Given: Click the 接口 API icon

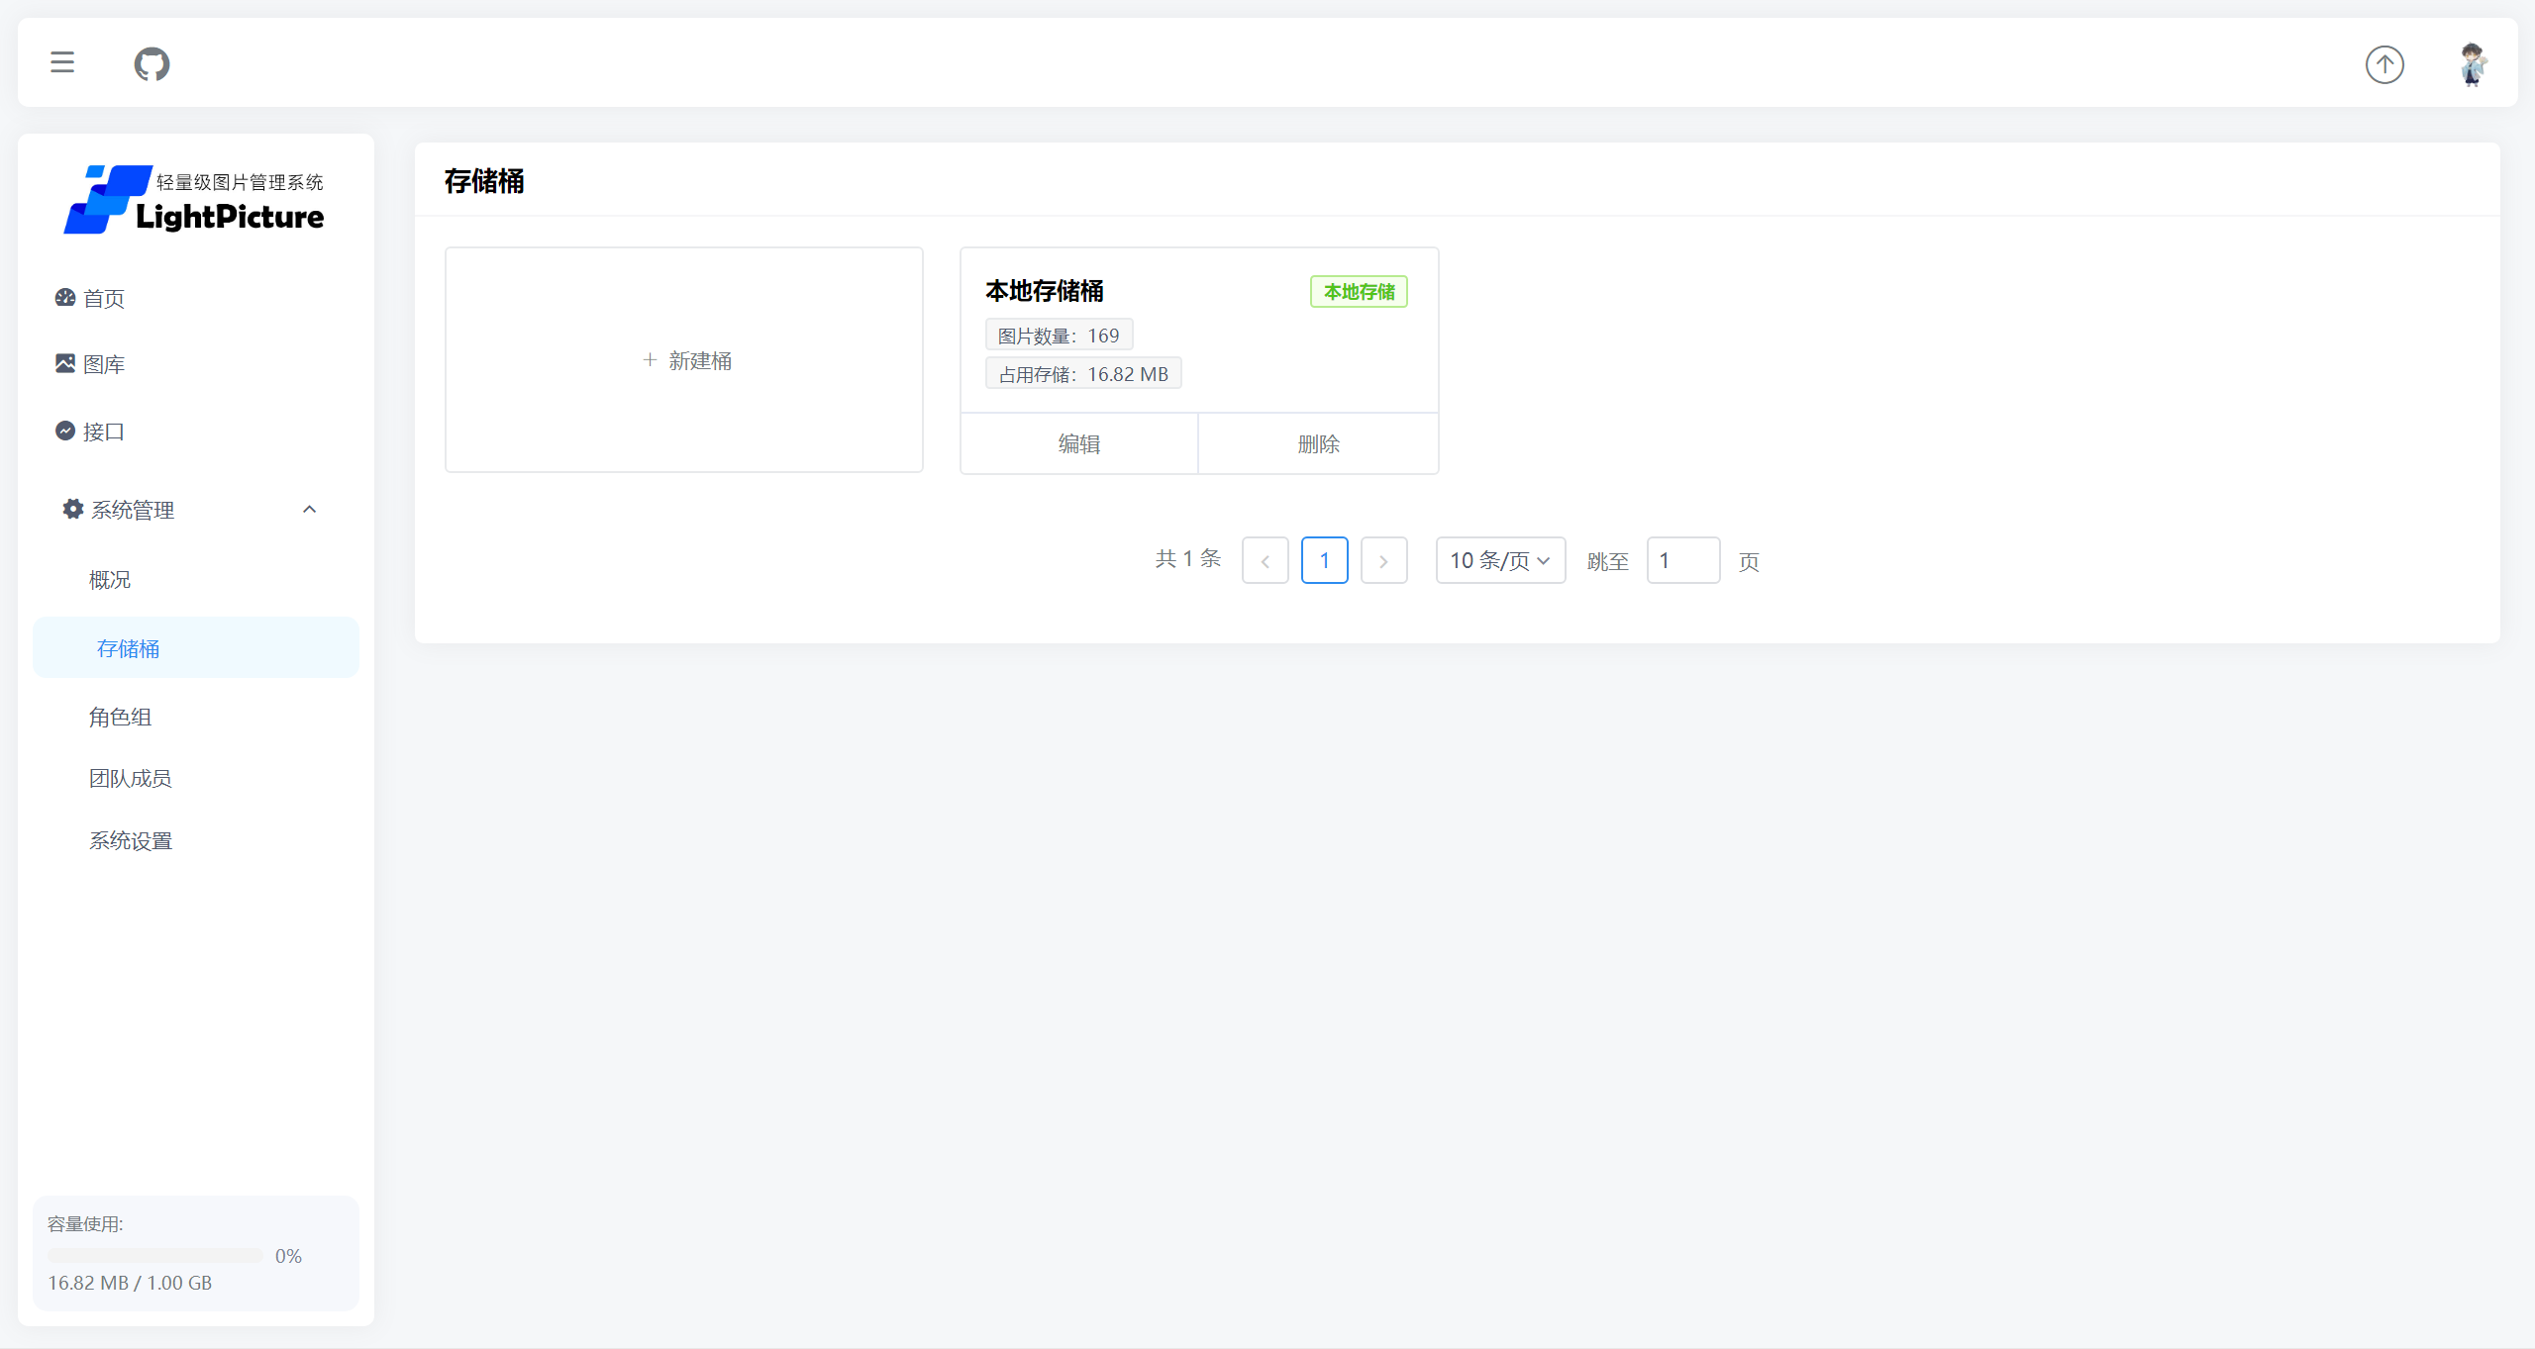Looking at the screenshot, I should click(65, 431).
